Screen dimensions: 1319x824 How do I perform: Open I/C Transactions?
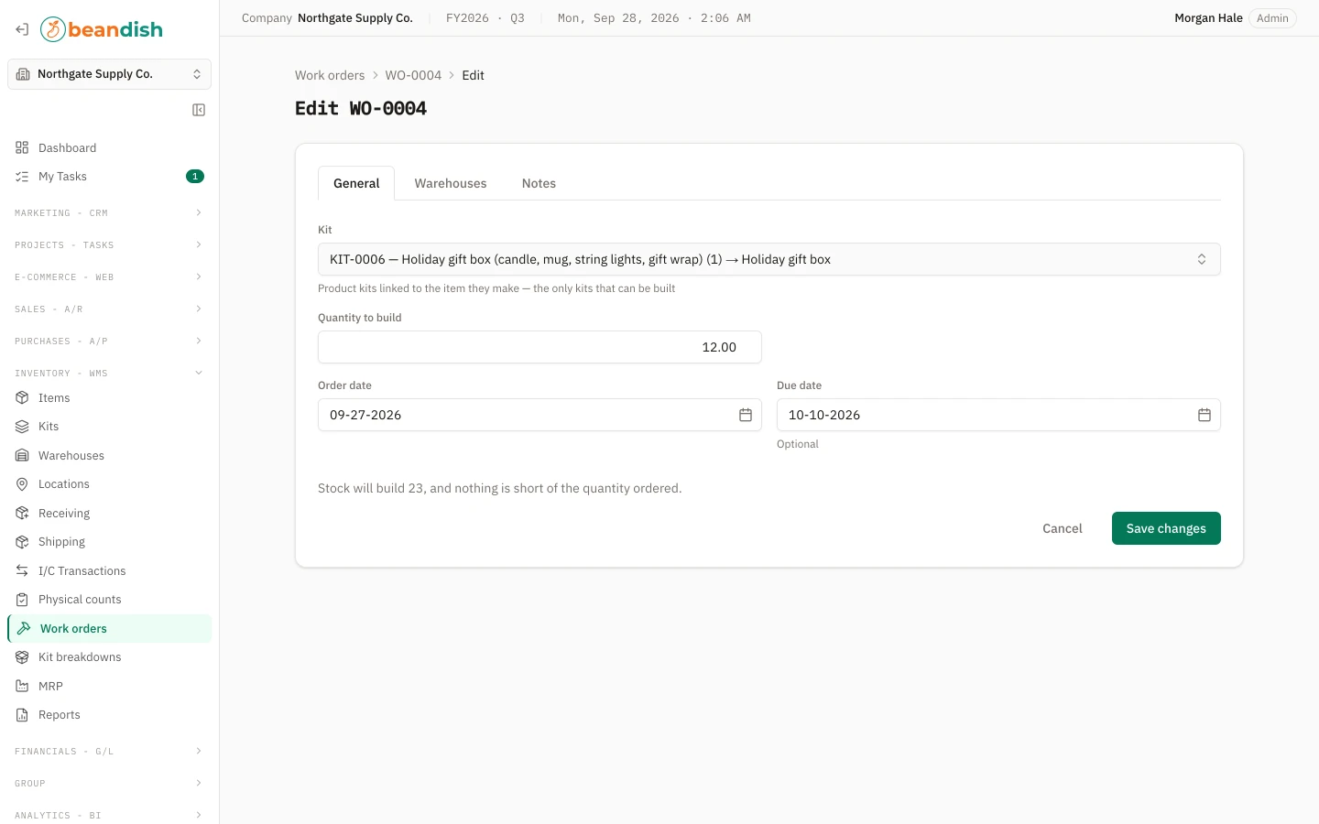click(x=109, y=571)
